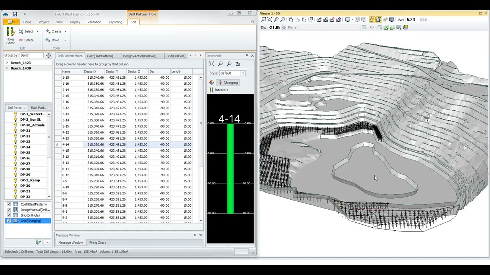Pin the Down Hole panel
The width and height of the screenshot is (490, 275).
pyautogui.click(x=247, y=56)
